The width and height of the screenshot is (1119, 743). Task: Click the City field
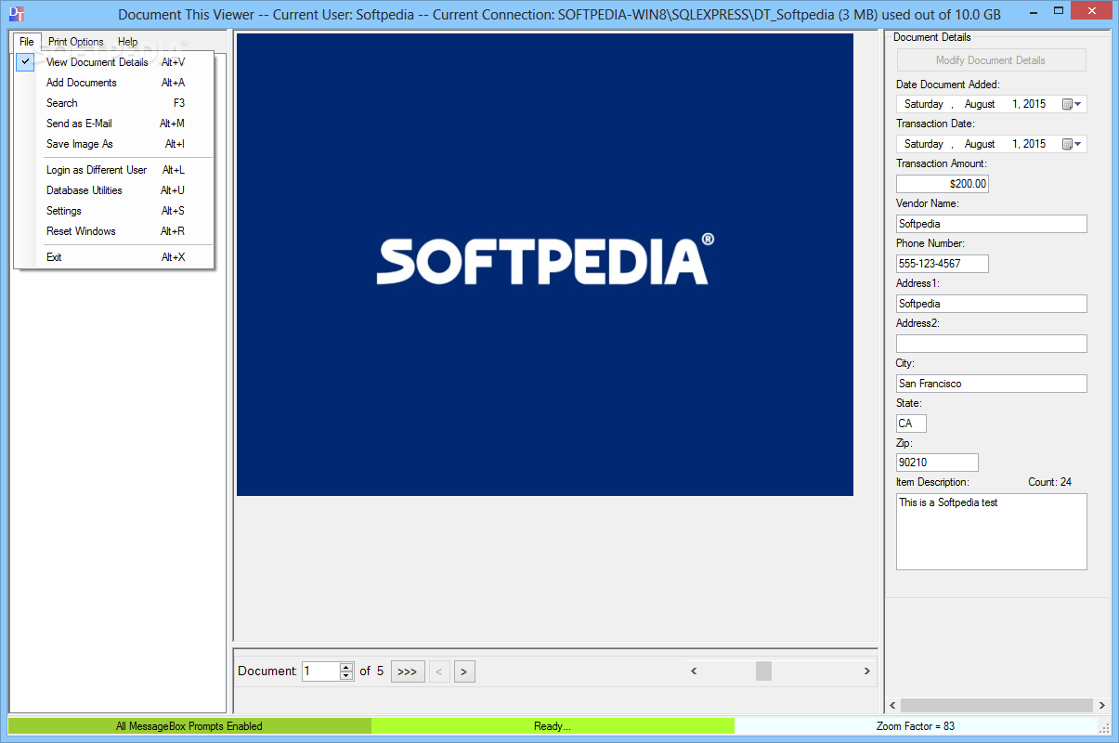click(x=991, y=384)
